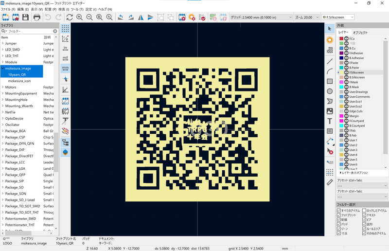
Task: Select the Draw rectangle tool
Action: pyautogui.click(x=330, y=81)
